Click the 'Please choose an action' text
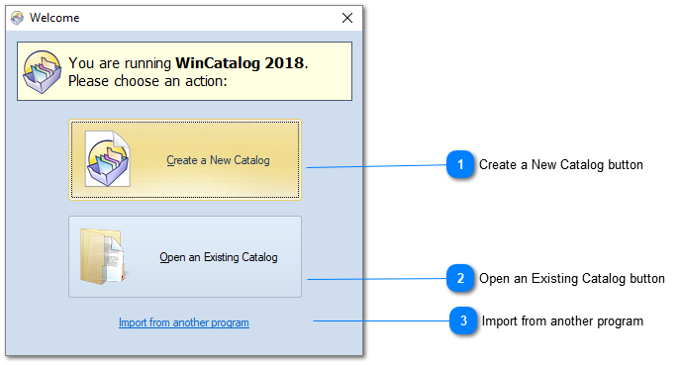This screenshot has height=365, width=681. click(x=147, y=81)
